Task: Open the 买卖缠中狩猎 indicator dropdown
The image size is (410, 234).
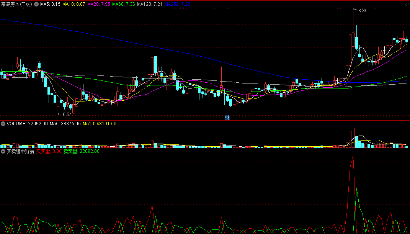Action: pyautogui.click(x=3, y=151)
